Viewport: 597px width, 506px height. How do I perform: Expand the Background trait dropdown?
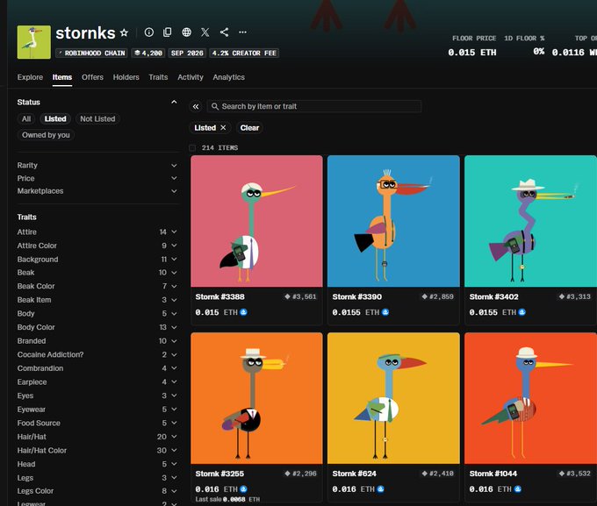(x=97, y=260)
